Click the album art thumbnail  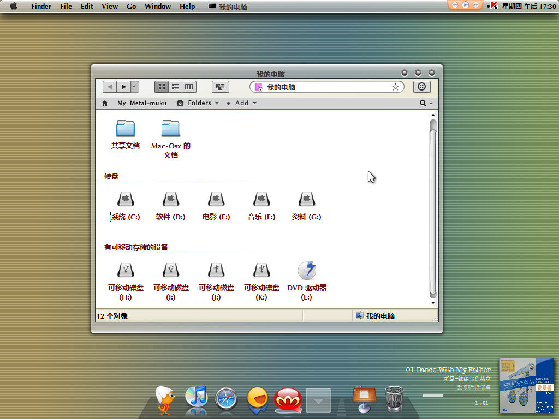(x=527, y=386)
